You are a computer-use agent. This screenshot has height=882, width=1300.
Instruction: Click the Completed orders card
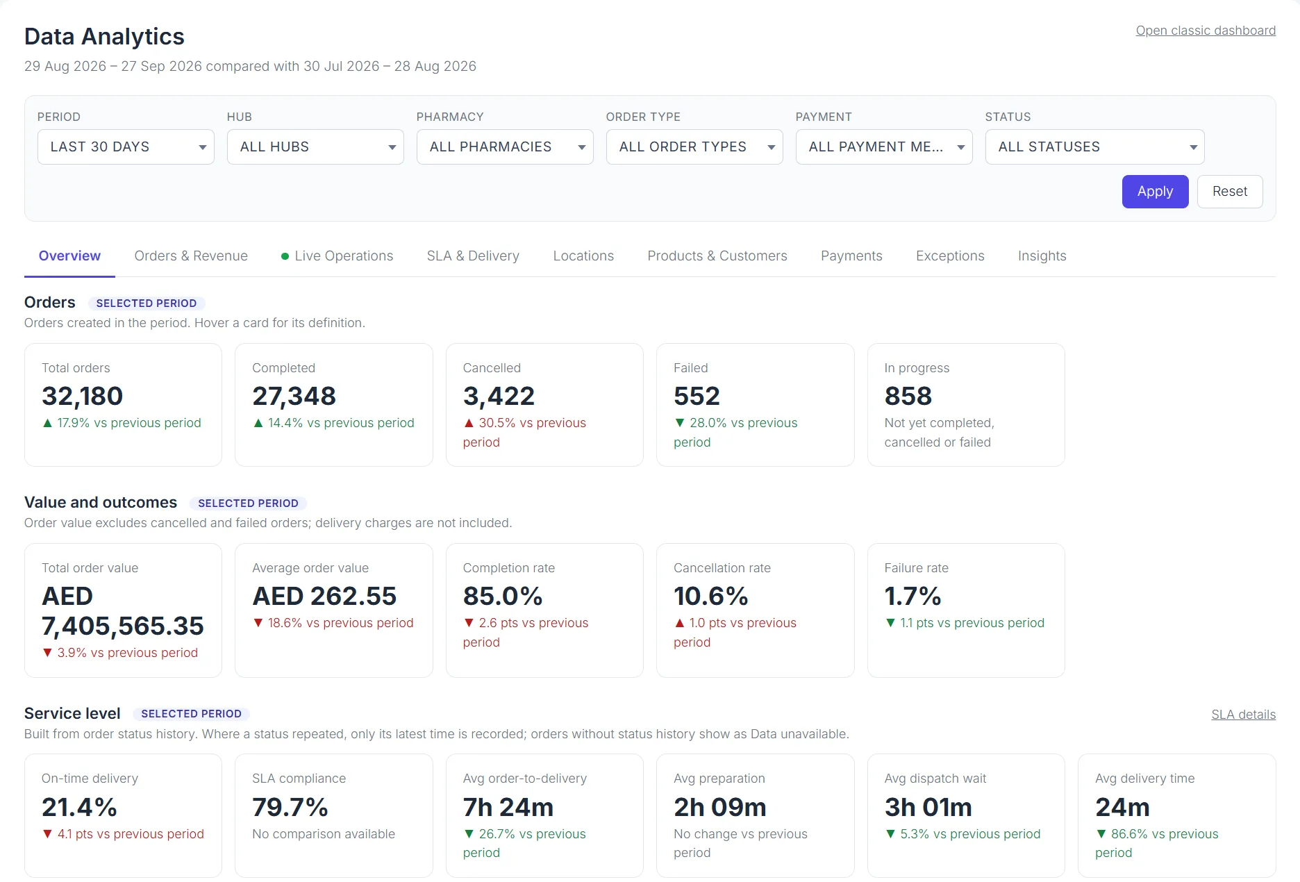[x=333, y=405]
